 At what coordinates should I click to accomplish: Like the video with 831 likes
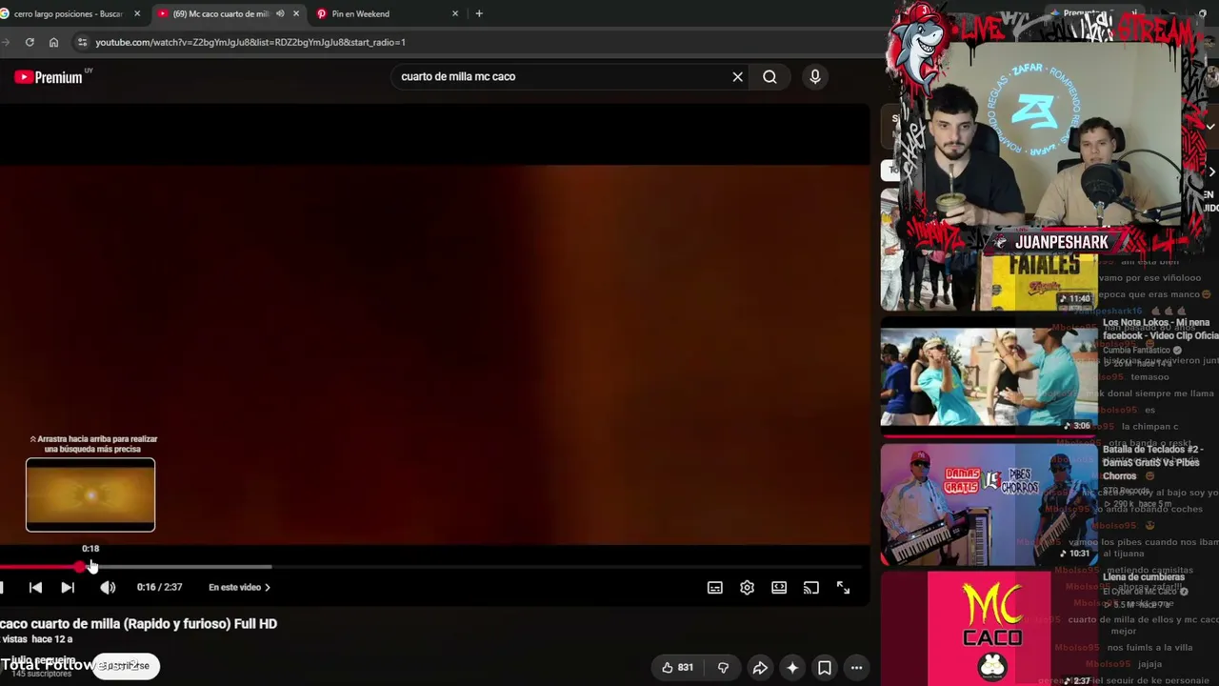[x=676, y=668]
